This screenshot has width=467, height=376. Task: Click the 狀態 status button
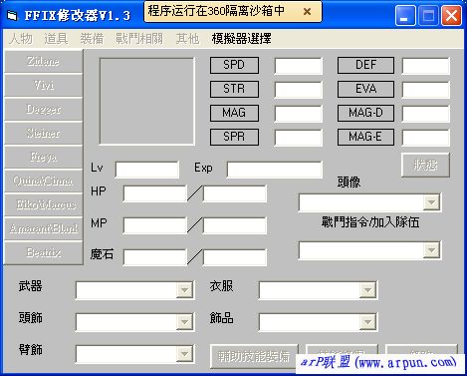point(425,165)
